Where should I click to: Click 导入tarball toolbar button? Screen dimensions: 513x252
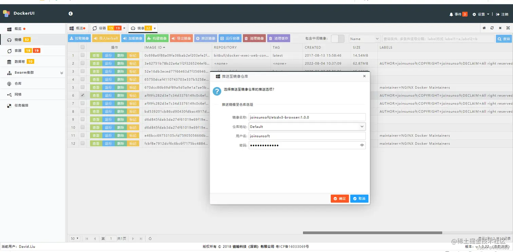click(x=106, y=38)
